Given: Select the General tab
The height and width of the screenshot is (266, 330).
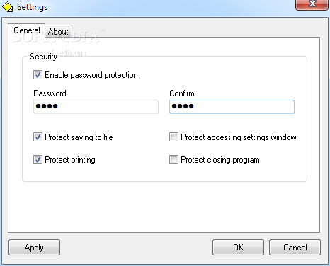Looking at the screenshot, I should tap(27, 30).
